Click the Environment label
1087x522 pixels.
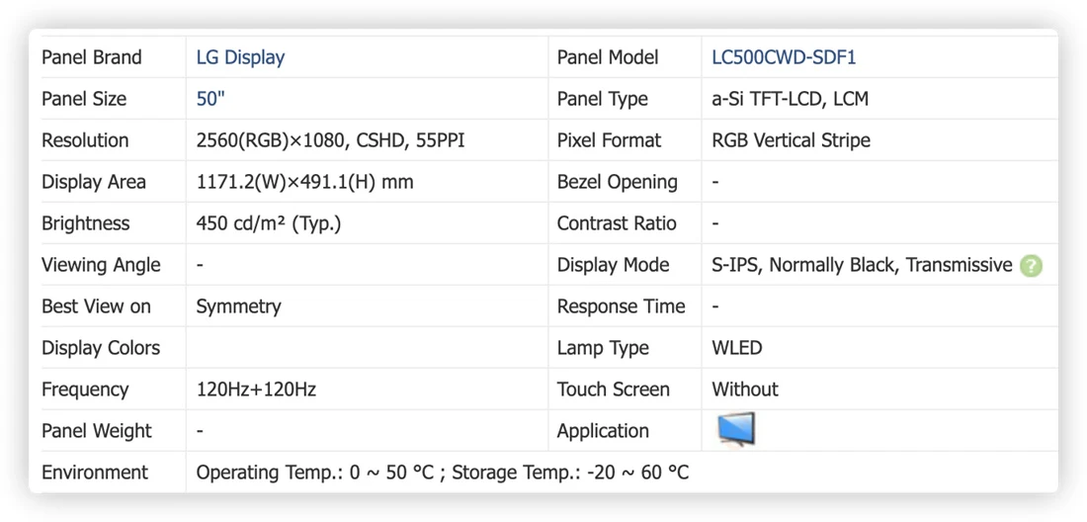click(95, 473)
